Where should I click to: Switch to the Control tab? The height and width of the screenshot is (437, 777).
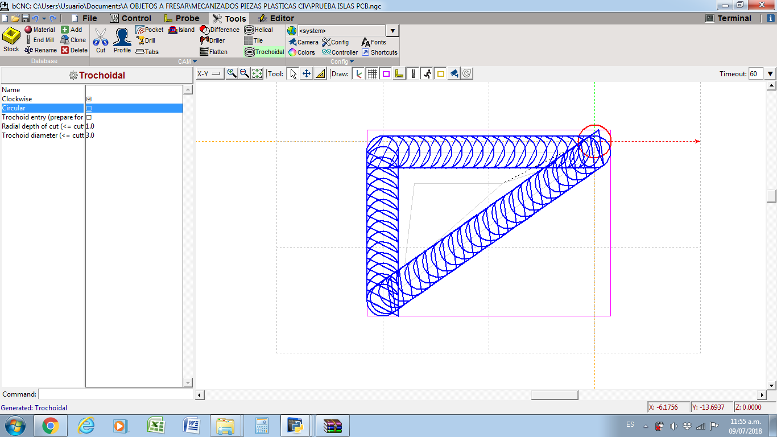click(131, 18)
